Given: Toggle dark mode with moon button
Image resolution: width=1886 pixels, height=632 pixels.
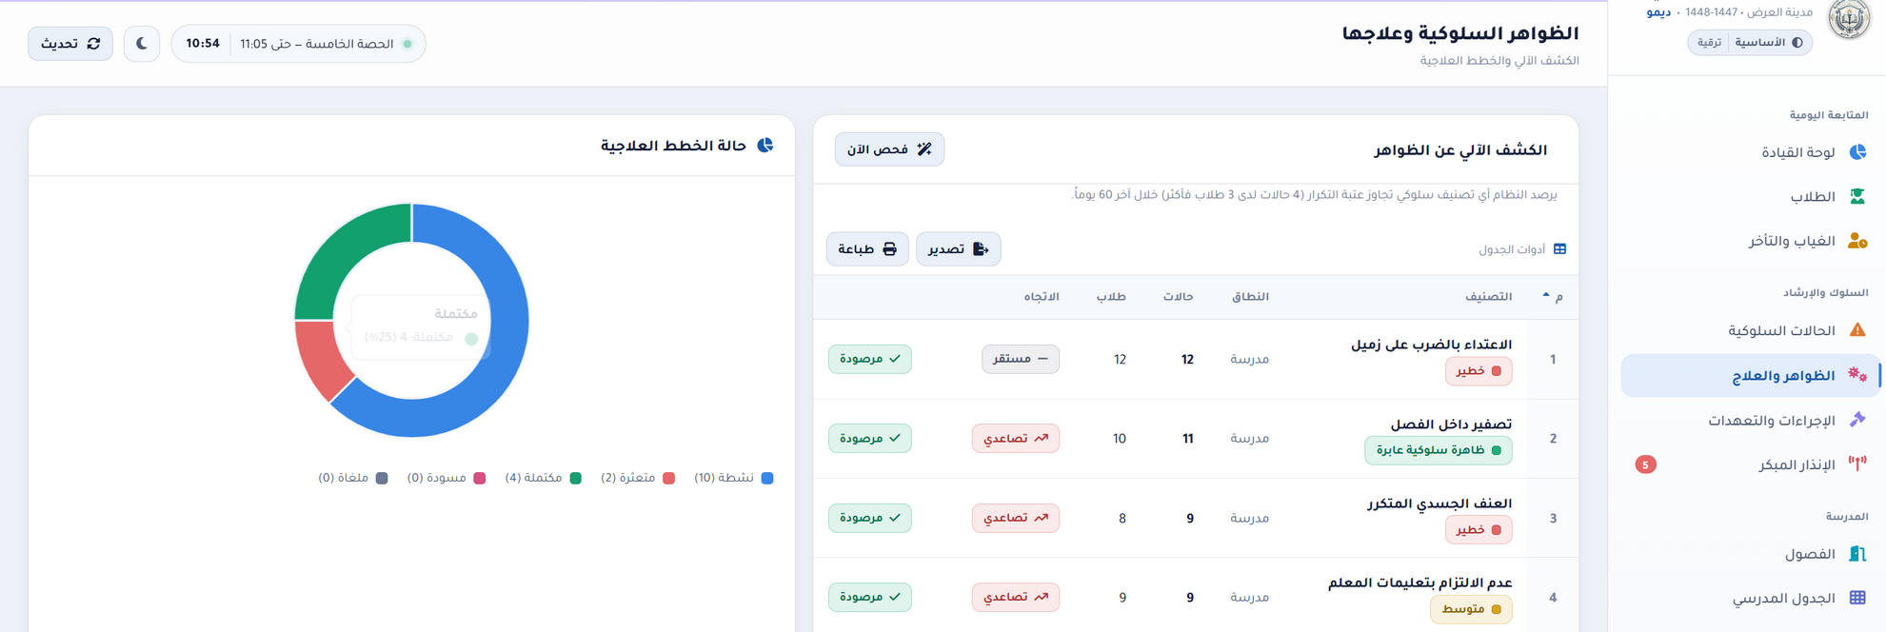Looking at the screenshot, I should 142,44.
